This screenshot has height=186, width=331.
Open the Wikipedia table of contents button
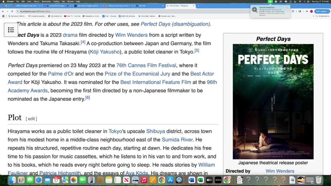[x=11, y=30]
